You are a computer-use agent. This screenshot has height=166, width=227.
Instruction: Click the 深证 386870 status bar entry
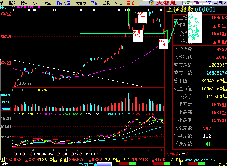tap(89, 160)
